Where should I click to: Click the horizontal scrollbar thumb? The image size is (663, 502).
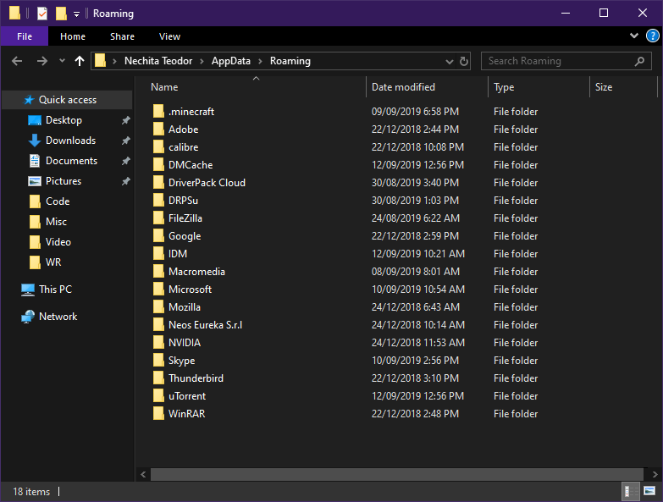[397, 475]
